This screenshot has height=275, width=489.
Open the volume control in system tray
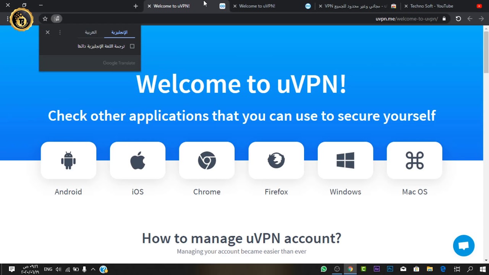58,269
